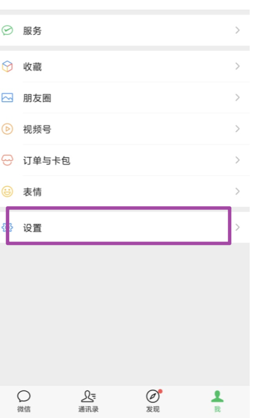Tap the 朋友圈 picture icon
Image resolution: width=254 pixels, height=418 pixels.
pos(7,98)
